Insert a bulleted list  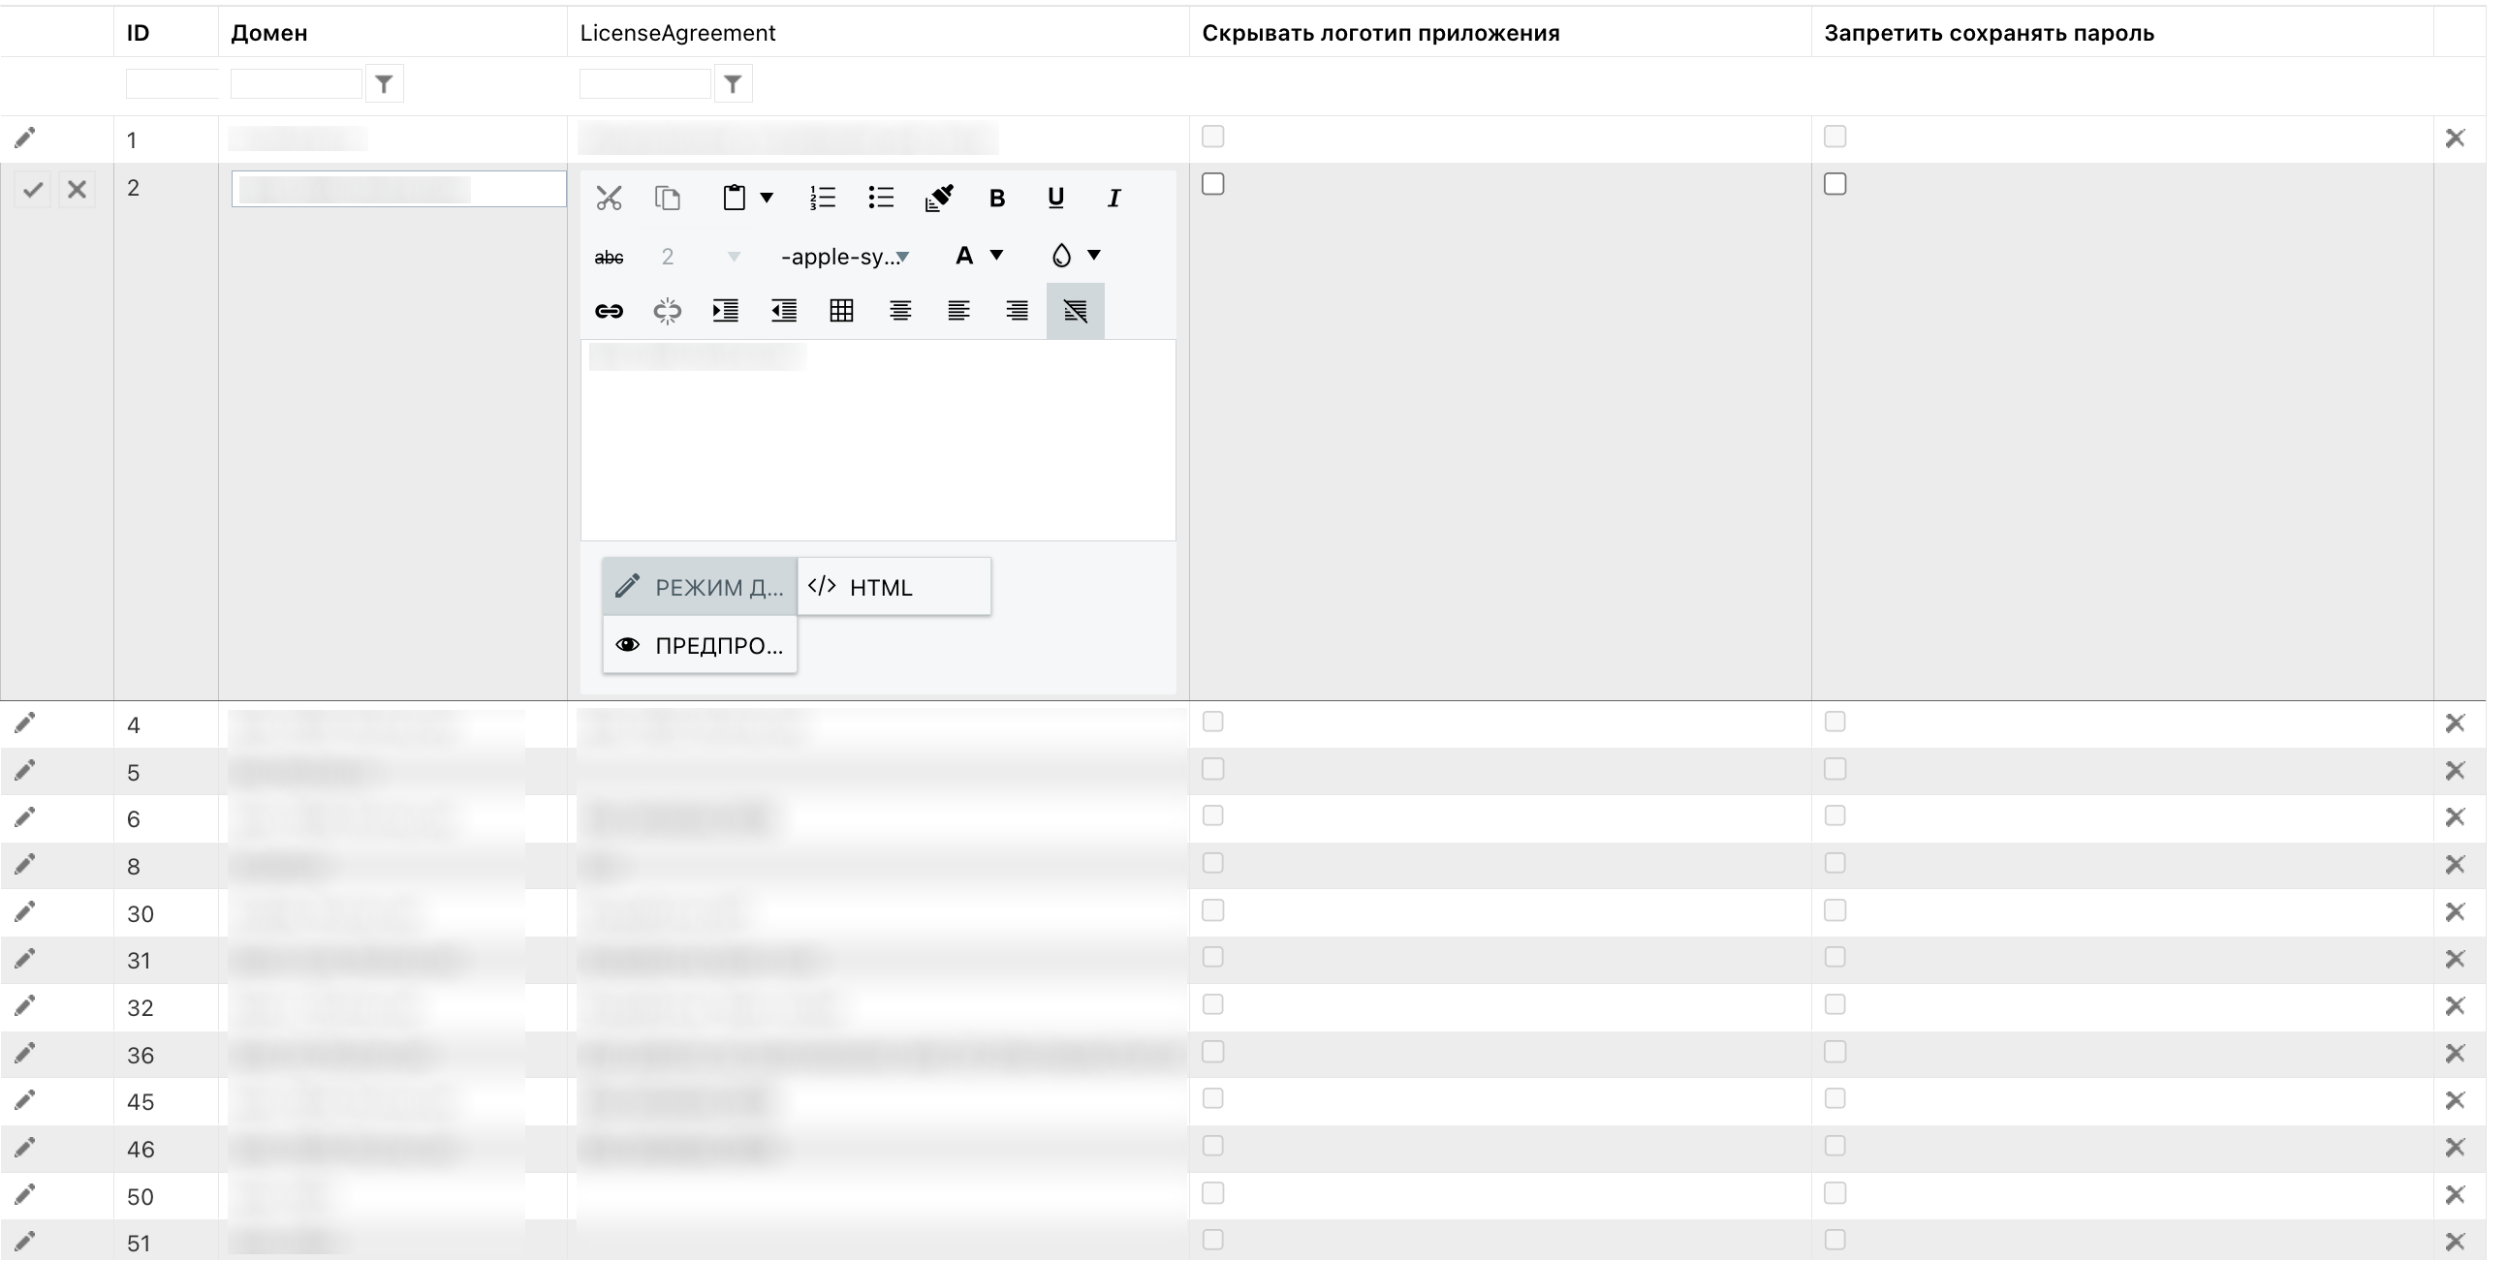click(x=882, y=199)
